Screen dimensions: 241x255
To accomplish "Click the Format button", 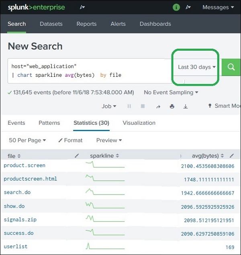I will (70, 140).
